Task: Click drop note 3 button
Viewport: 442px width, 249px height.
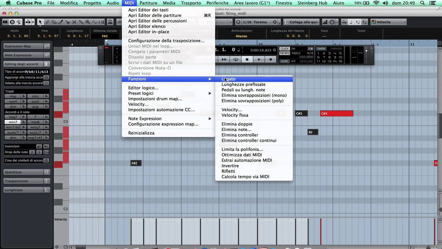Action: pos(39,152)
